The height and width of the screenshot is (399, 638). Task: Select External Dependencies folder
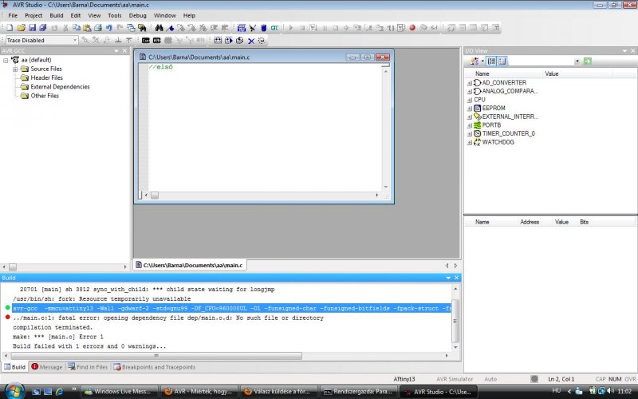point(60,87)
